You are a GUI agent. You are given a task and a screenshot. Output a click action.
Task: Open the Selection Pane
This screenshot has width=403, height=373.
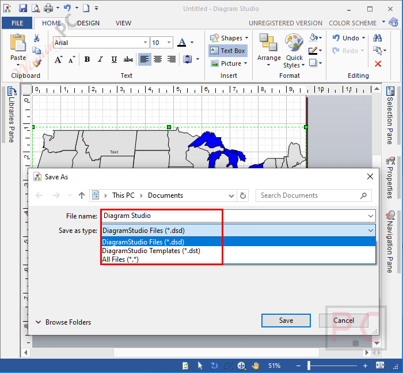(x=390, y=115)
